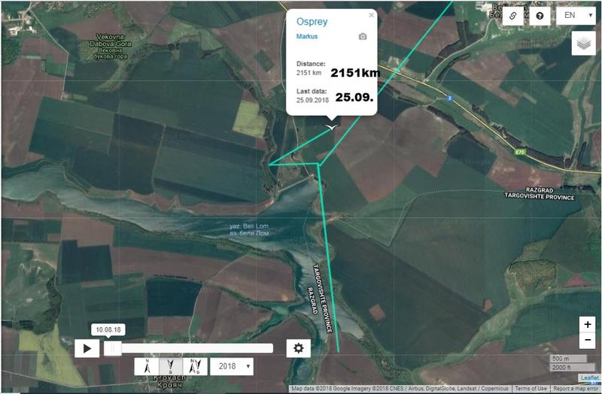Screen dimensions: 602x394
Task: Open the 2018 year dropdown
Action: point(232,366)
